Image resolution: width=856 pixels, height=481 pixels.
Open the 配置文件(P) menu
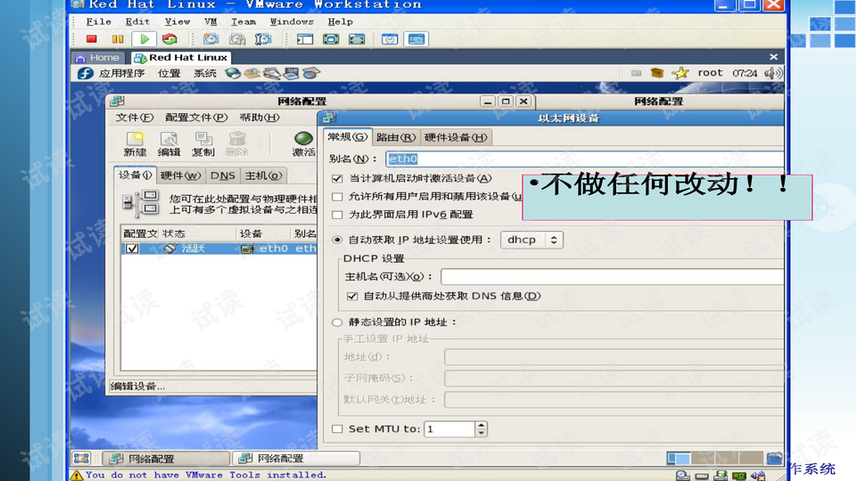point(196,118)
